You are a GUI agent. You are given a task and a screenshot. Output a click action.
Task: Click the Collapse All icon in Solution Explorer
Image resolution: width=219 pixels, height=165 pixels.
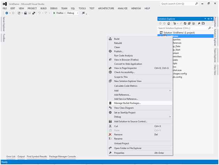tap(189, 23)
